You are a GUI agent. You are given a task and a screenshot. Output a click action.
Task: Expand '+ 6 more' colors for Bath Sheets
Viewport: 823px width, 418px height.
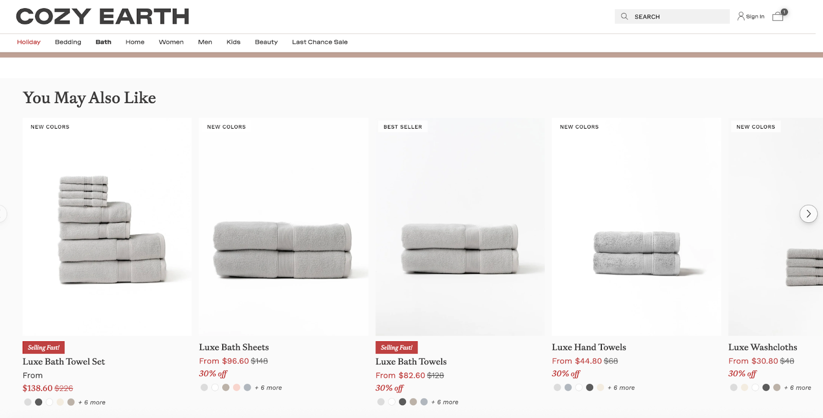(x=269, y=388)
